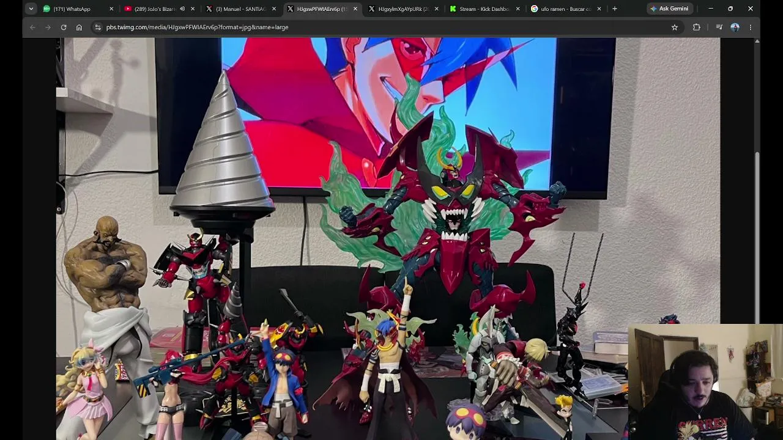The image size is (783, 440).
Task: Mute audio on the JoJo's YouTube tab
Action: point(182,9)
